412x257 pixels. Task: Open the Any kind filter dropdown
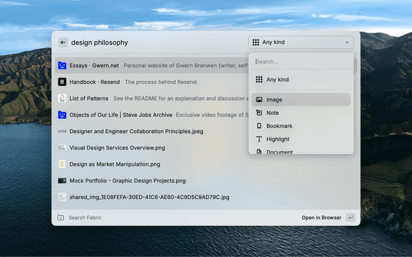point(301,42)
